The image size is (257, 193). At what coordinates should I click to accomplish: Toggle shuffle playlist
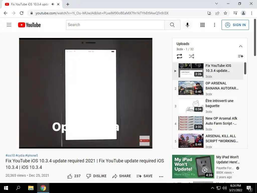(x=191, y=56)
